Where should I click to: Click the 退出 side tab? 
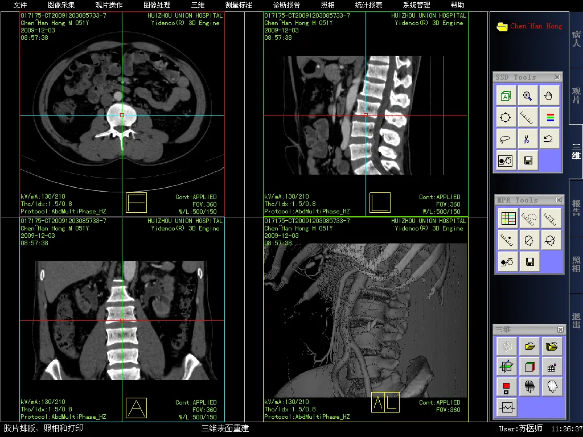point(576,321)
